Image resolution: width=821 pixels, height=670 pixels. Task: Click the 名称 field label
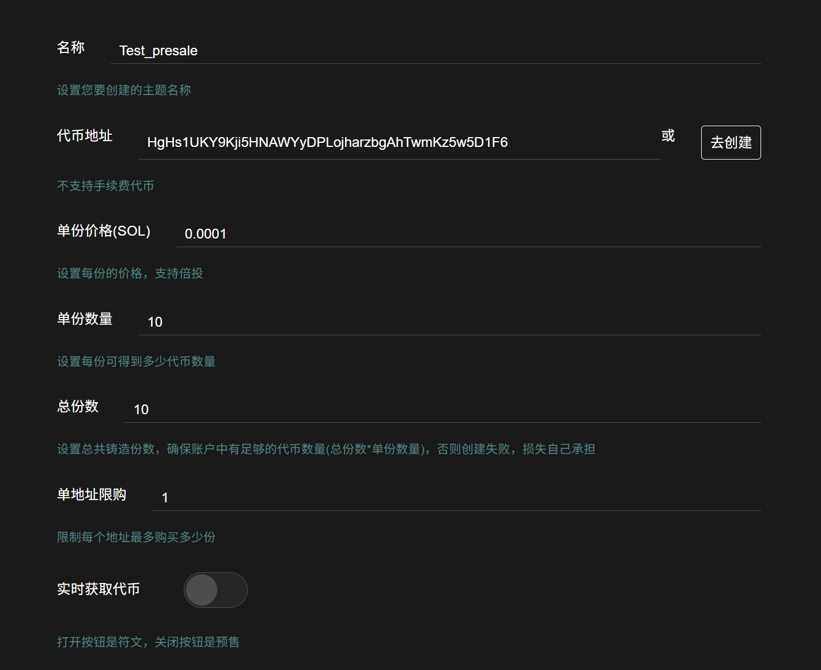tap(71, 48)
